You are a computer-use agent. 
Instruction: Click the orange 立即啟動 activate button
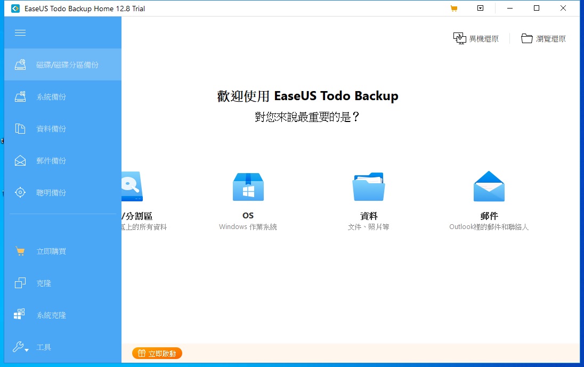coord(157,353)
